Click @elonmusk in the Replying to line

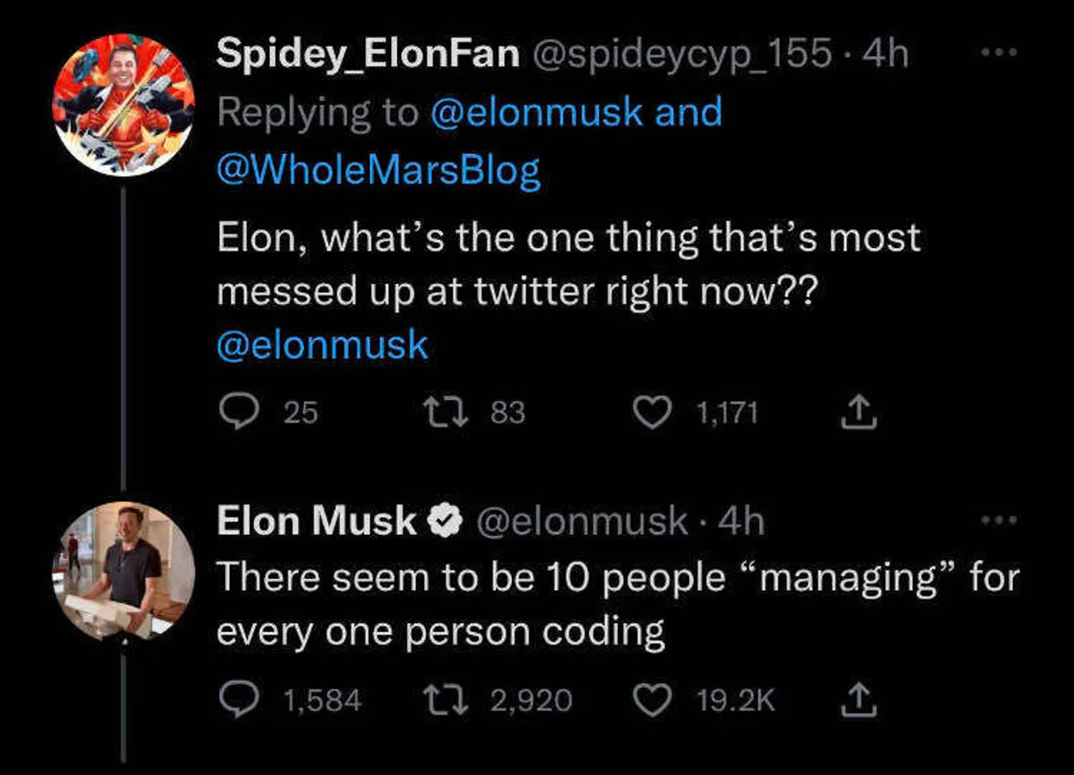pos(538,113)
